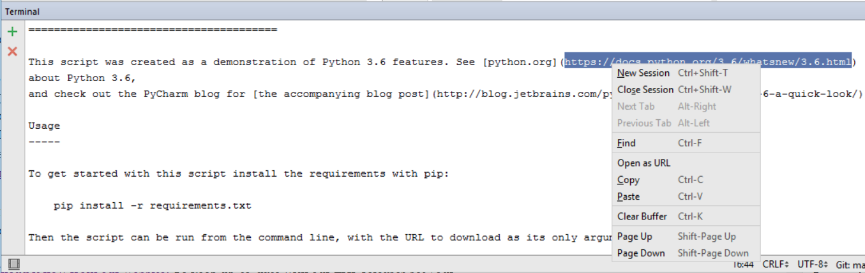Click the Terminal panel title bar
The height and width of the screenshot is (273, 865).
click(x=23, y=11)
